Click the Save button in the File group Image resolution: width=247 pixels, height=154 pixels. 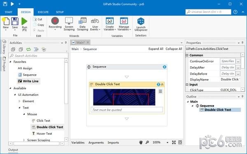[15, 23]
